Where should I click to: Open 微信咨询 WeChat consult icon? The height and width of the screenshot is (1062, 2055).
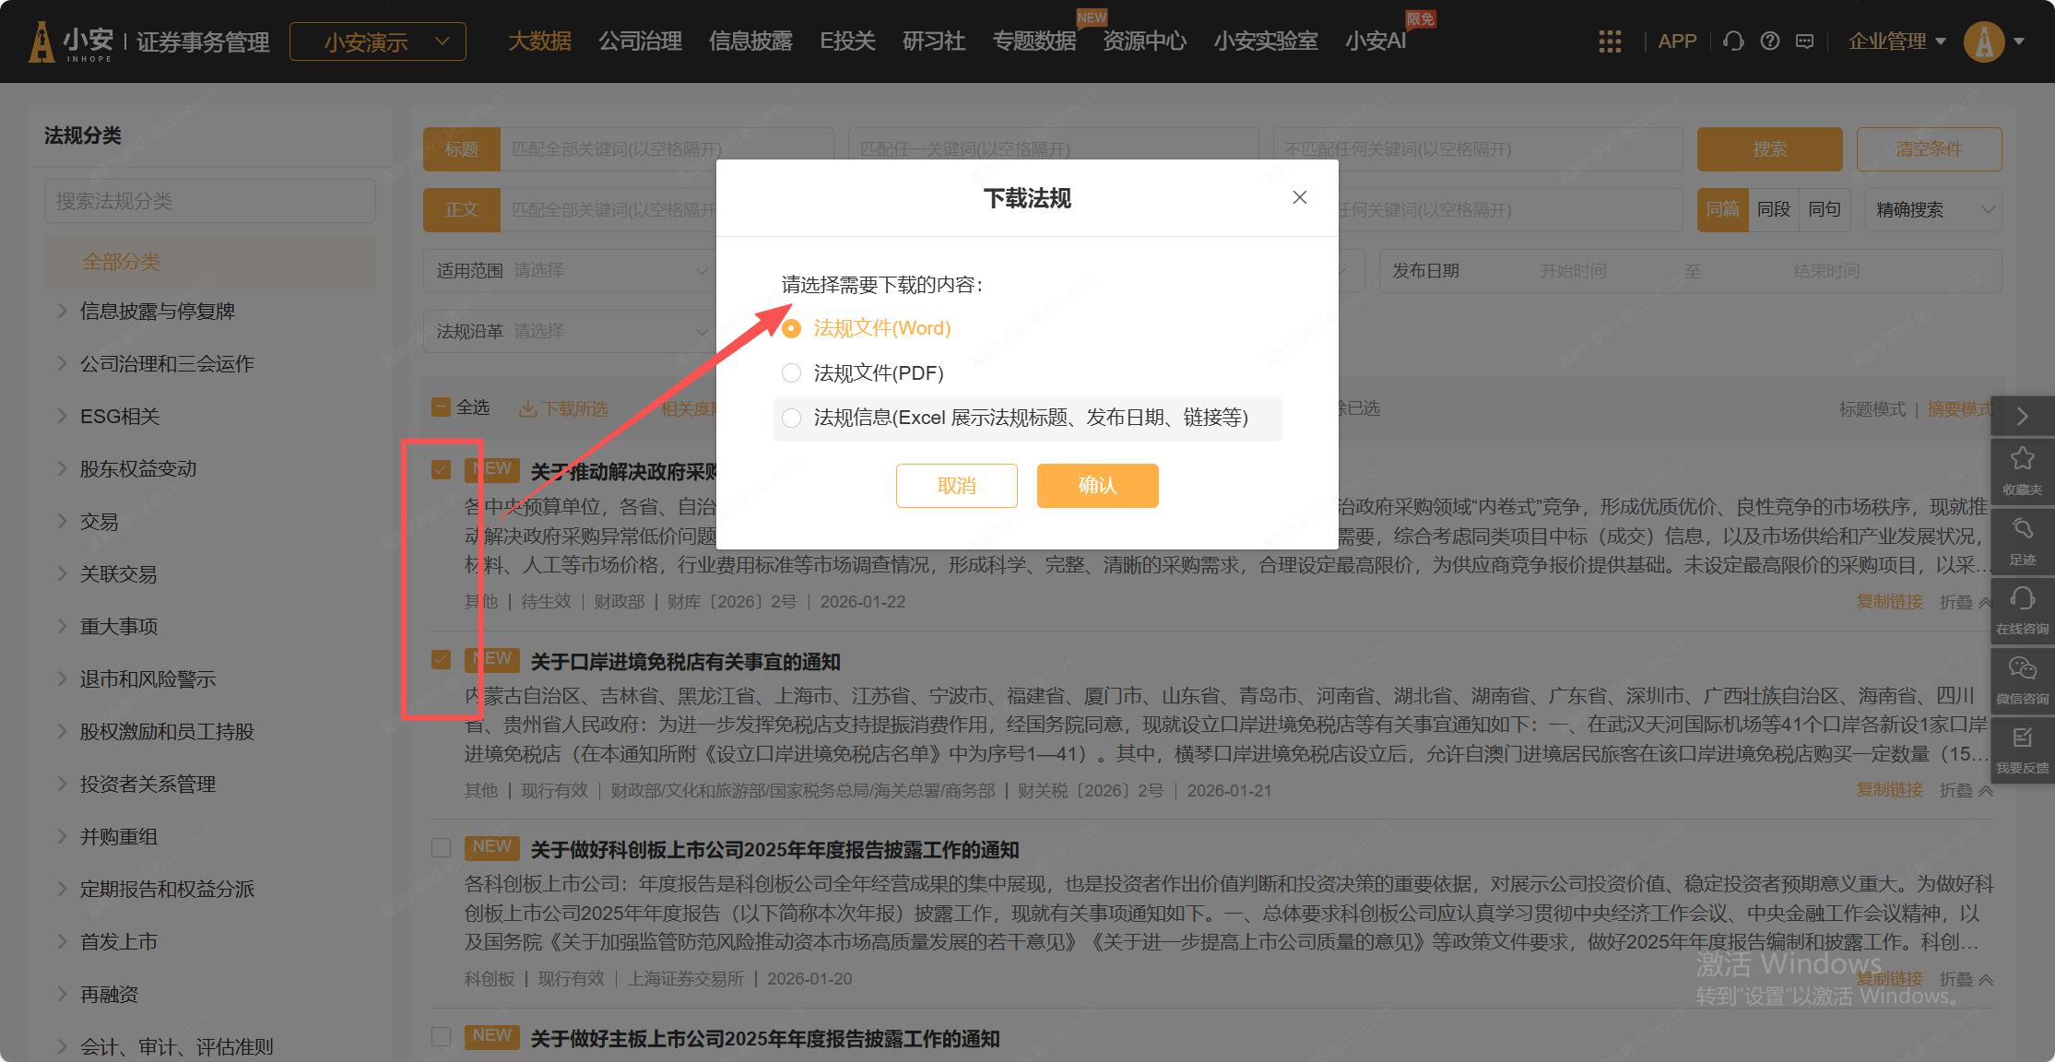click(x=2022, y=668)
